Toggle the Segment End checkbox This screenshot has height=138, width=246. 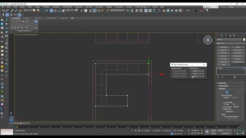(x=222, y=109)
